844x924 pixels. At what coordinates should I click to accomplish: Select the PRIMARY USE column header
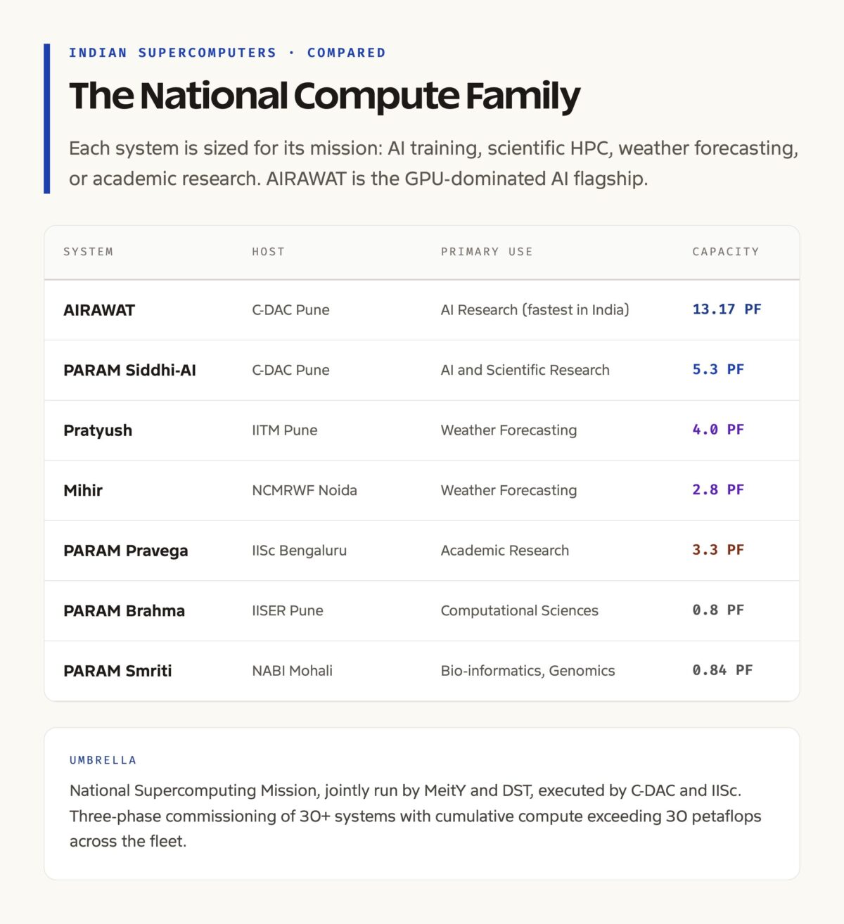(487, 252)
